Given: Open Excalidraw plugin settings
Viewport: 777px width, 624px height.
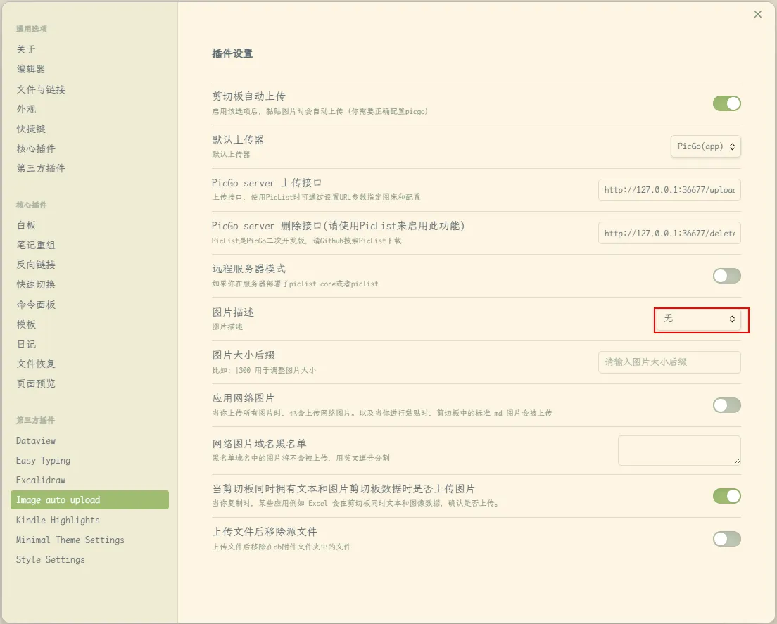Looking at the screenshot, I should (41, 480).
